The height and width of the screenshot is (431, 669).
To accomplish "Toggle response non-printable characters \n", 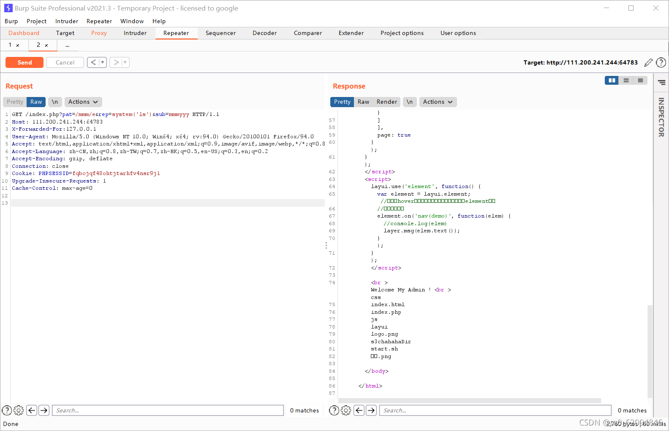I will pyautogui.click(x=410, y=102).
